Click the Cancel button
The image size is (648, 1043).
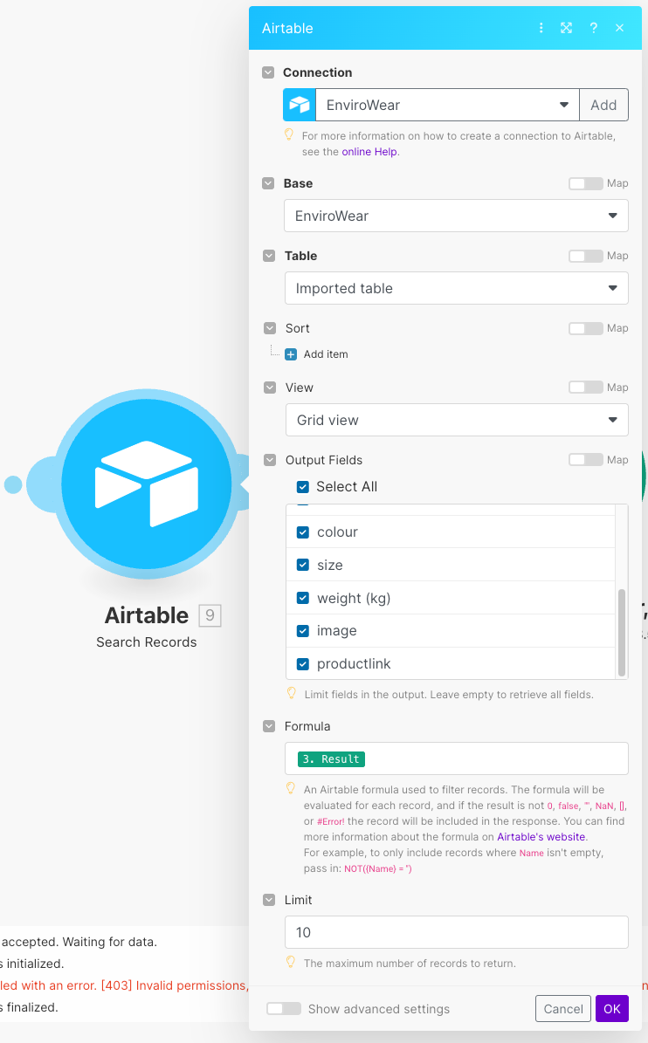(562, 1009)
